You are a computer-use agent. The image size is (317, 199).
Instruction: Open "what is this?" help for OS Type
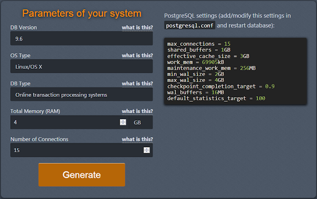tap(137, 55)
